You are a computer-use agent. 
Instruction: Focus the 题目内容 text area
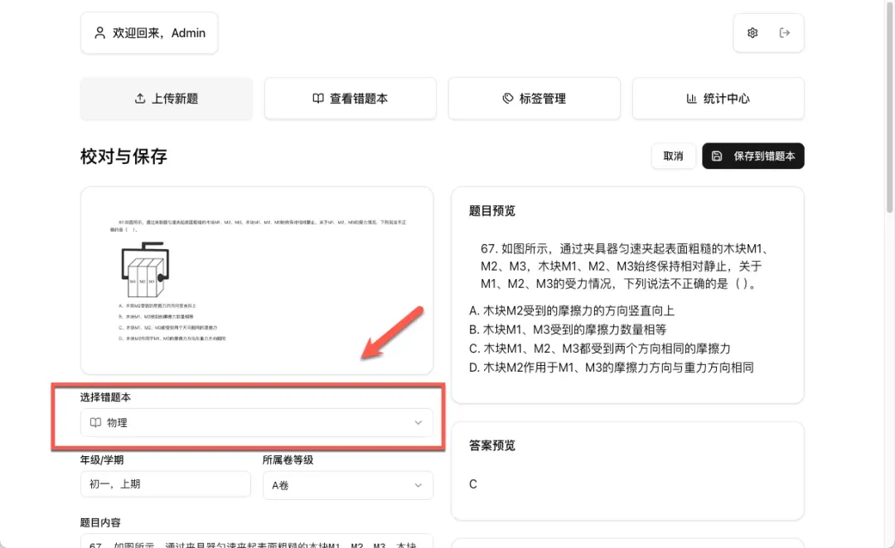[x=256, y=541]
